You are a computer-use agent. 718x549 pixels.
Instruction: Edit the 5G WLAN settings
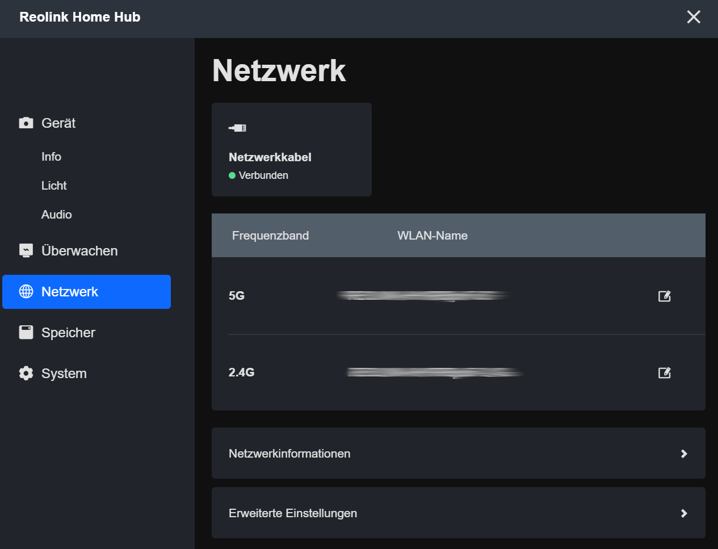(664, 296)
